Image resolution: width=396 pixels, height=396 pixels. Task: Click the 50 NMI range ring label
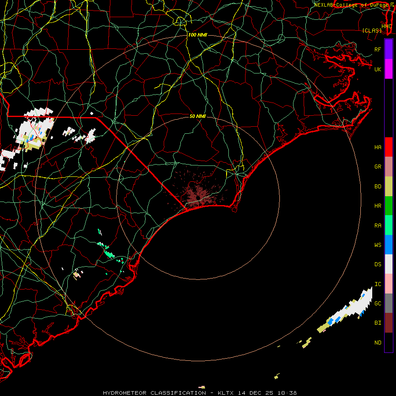(198, 116)
